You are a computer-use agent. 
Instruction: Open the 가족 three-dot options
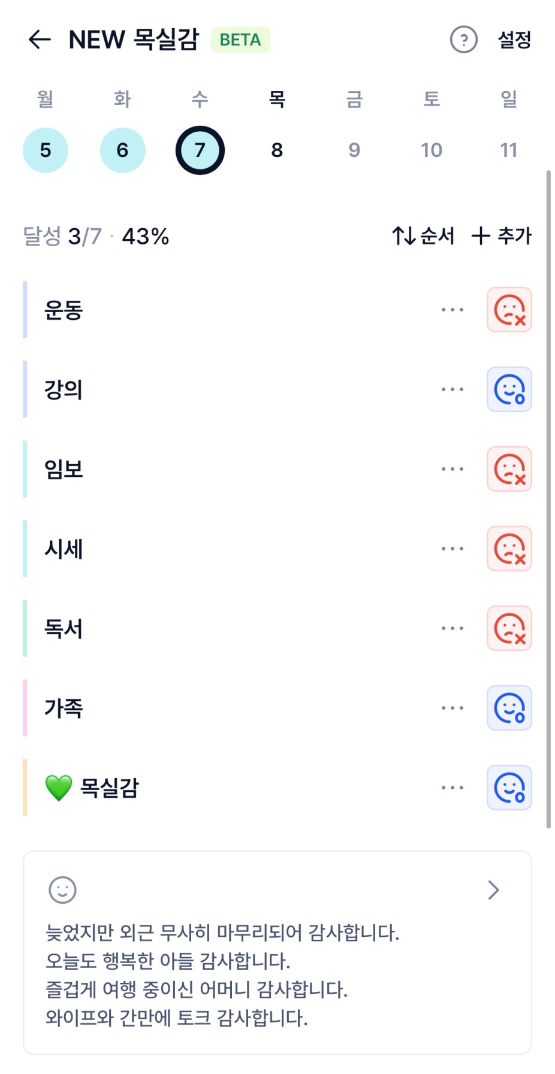tap(452, 708)
